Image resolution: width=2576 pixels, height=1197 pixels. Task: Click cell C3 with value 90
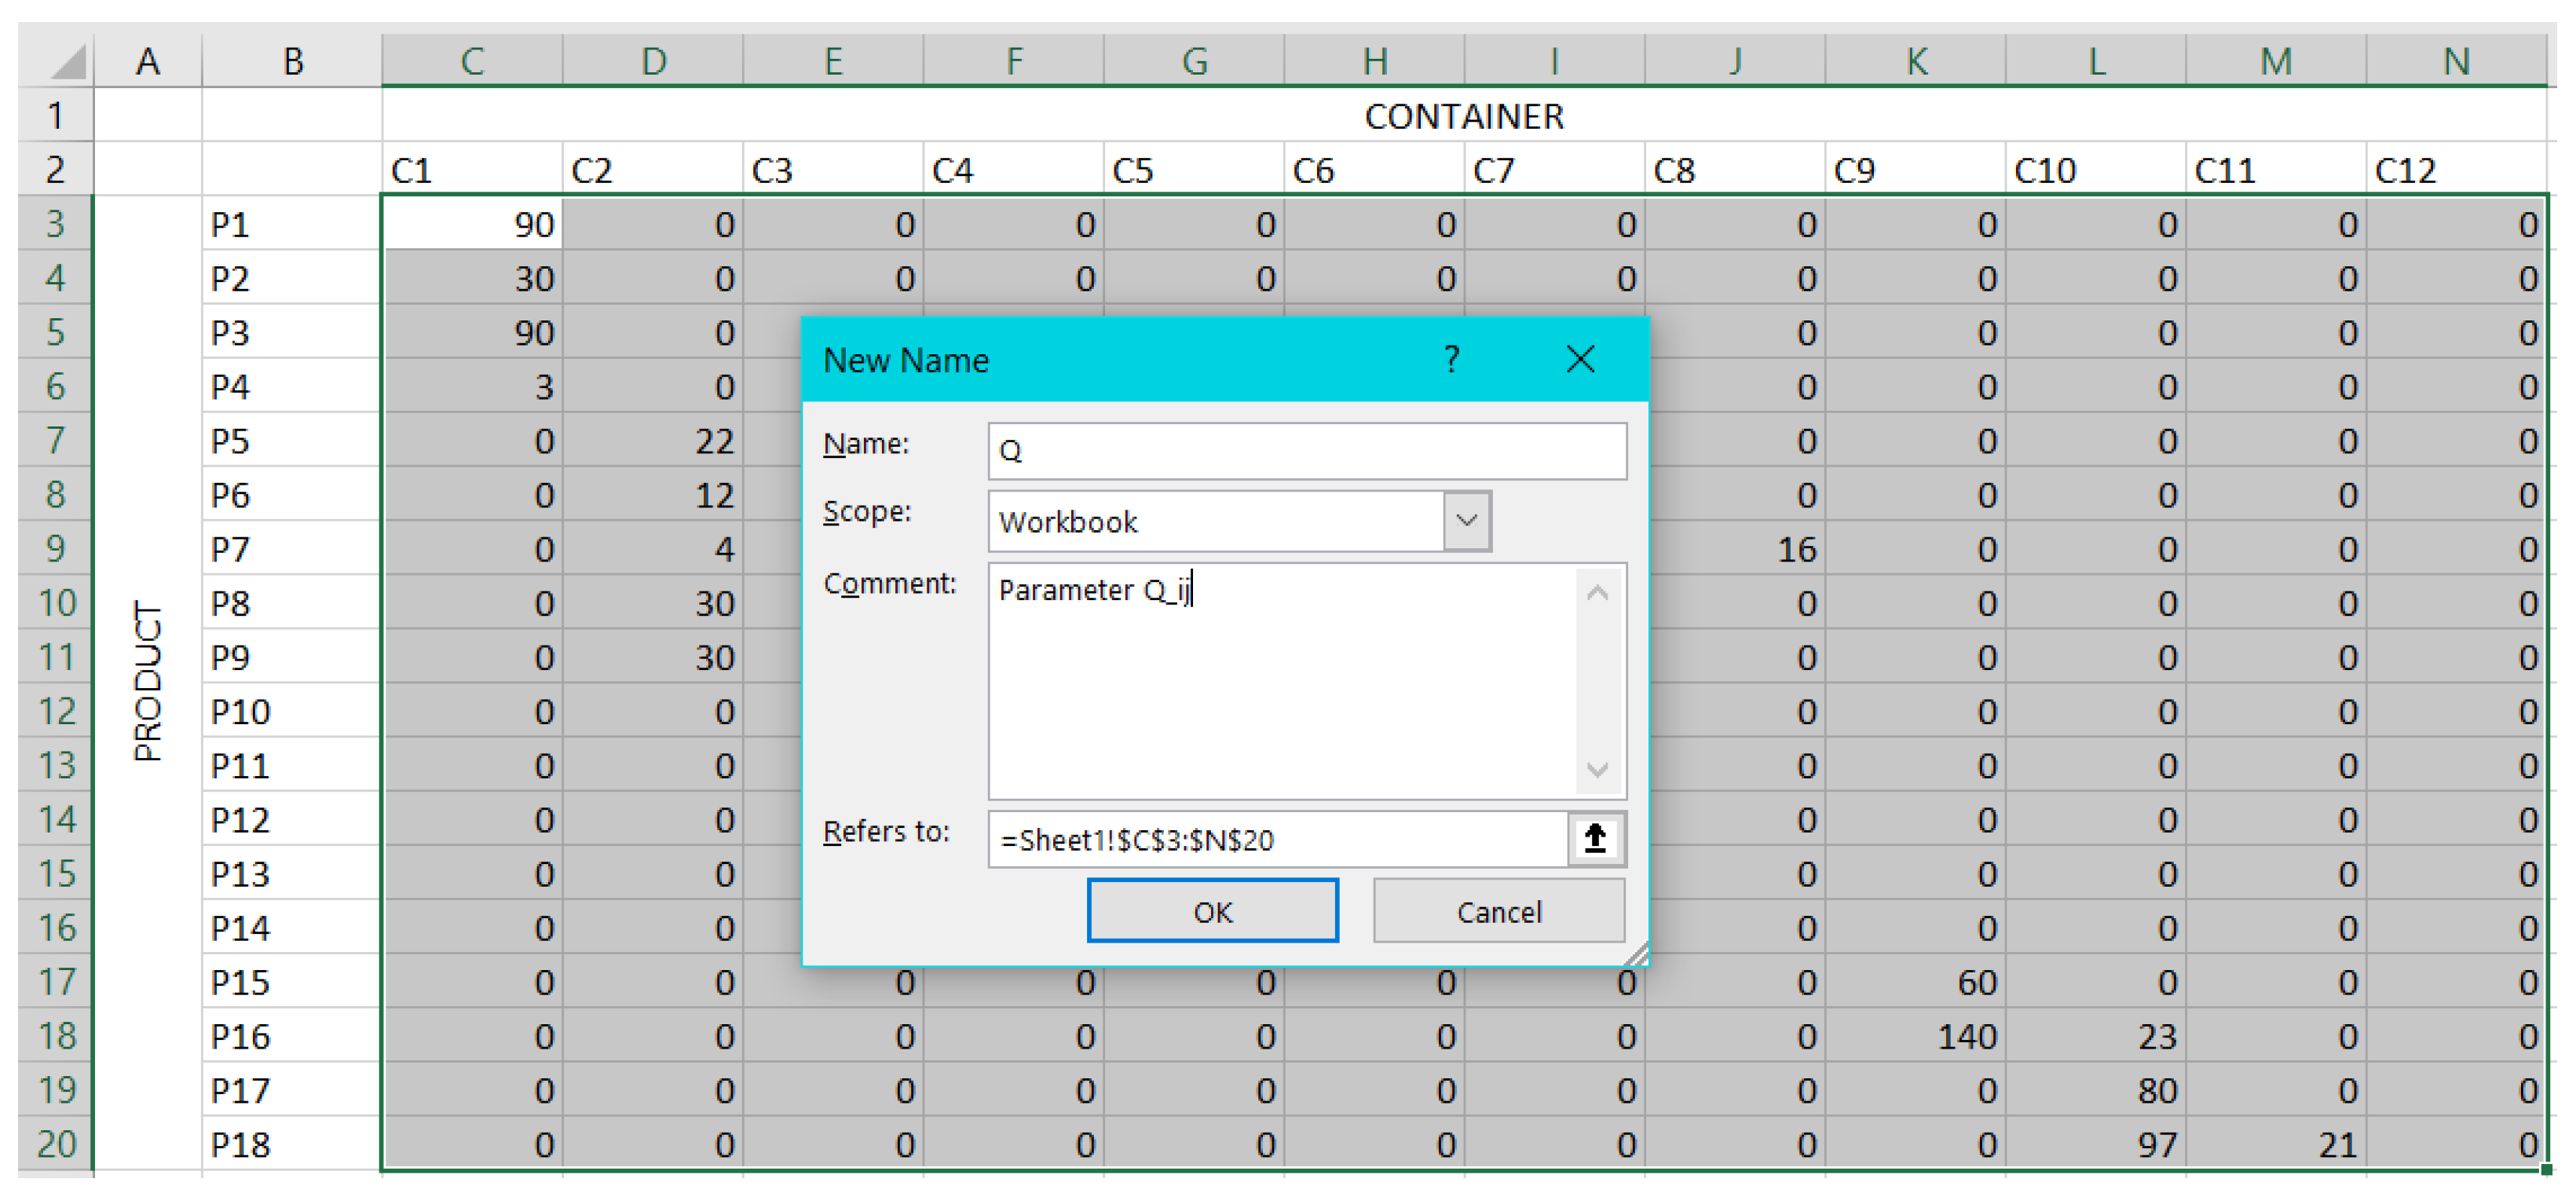[472, 224]
